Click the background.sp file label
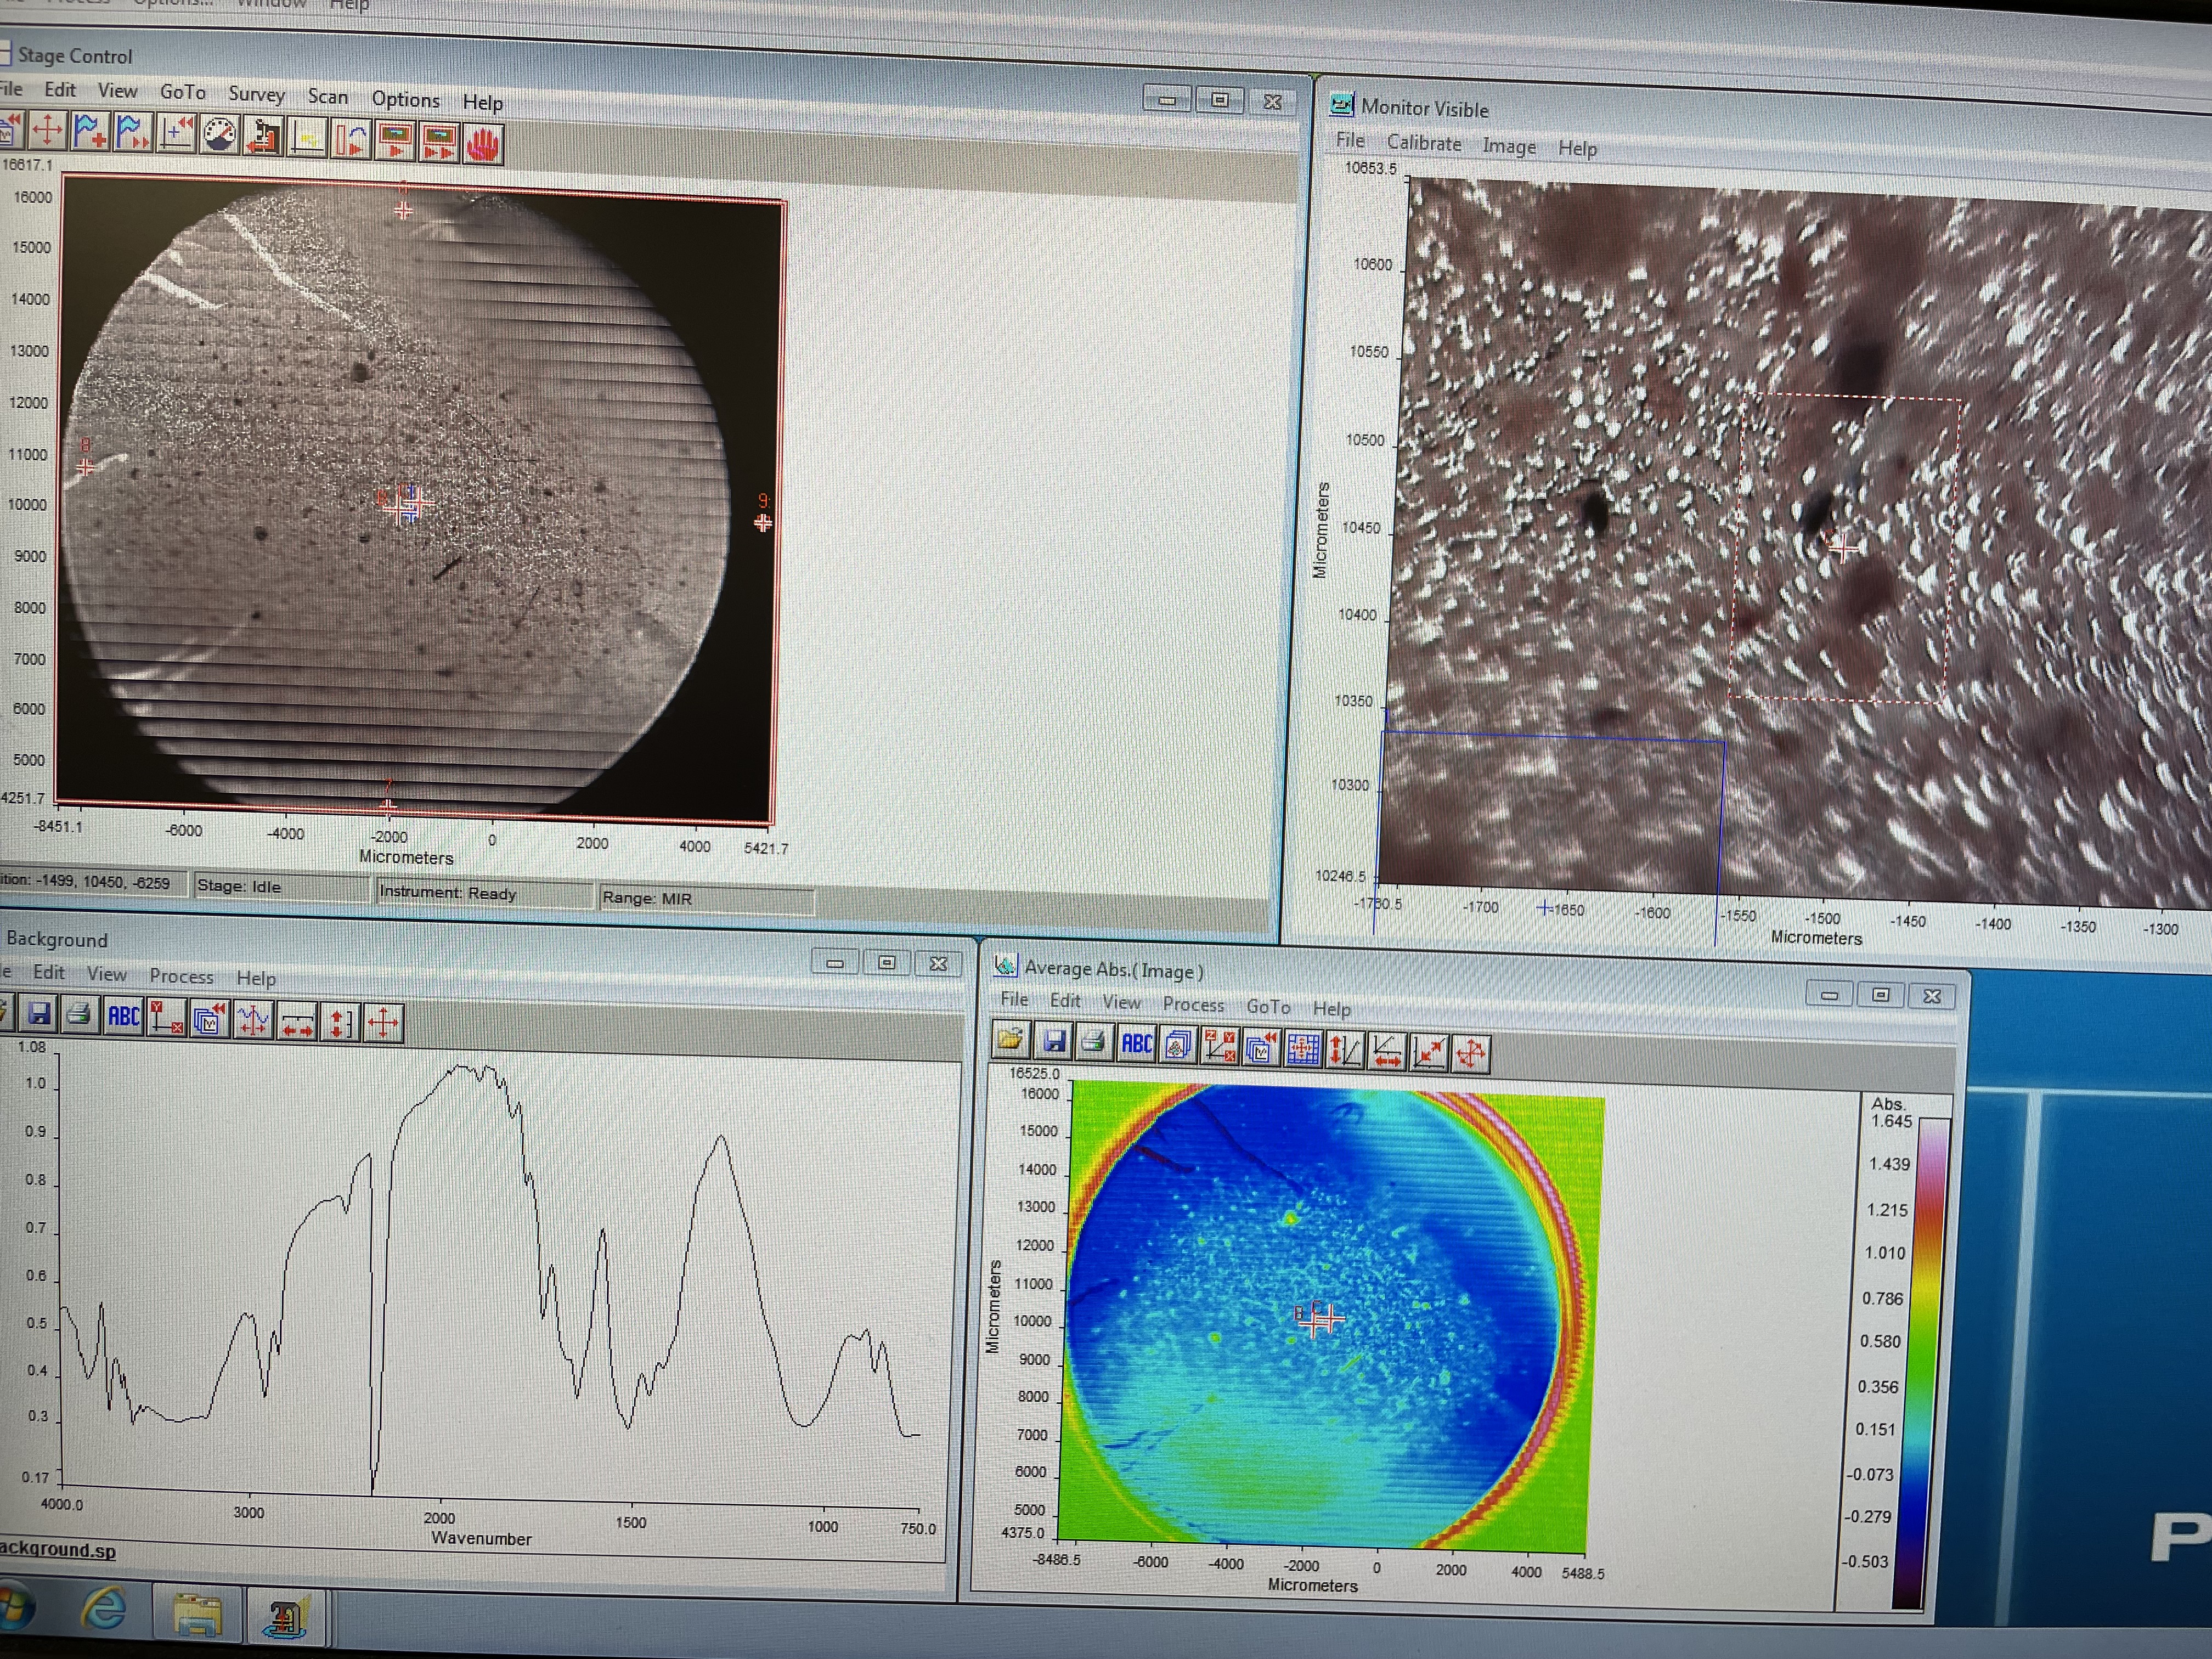Image resolution: width=2212 pixels, height=1659 pixels. tap(57, 1551)
